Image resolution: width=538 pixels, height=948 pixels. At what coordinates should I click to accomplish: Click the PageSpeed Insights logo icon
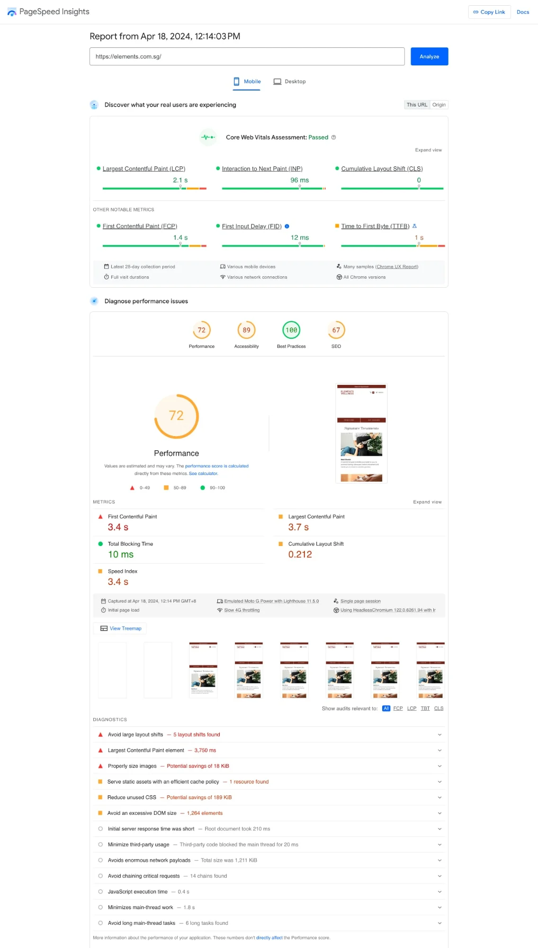point(12,12)
